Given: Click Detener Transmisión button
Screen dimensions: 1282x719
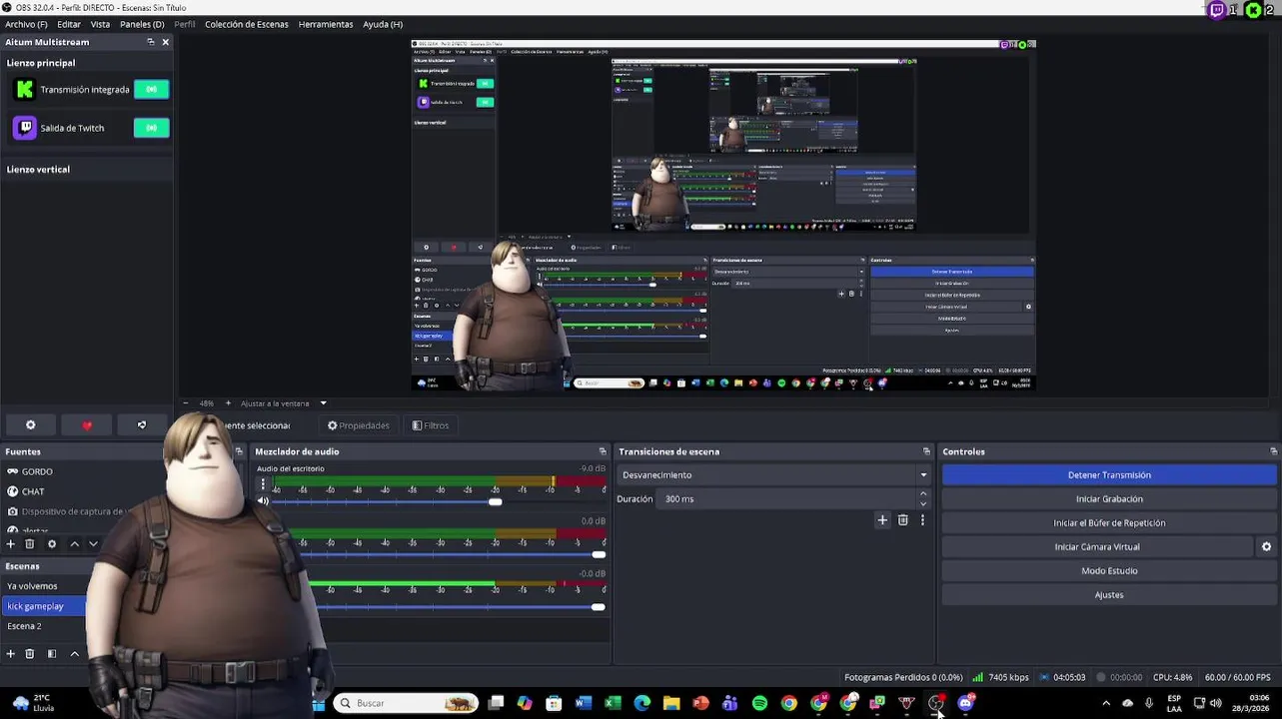Looking at the screenshot, I should [1109, 475].
